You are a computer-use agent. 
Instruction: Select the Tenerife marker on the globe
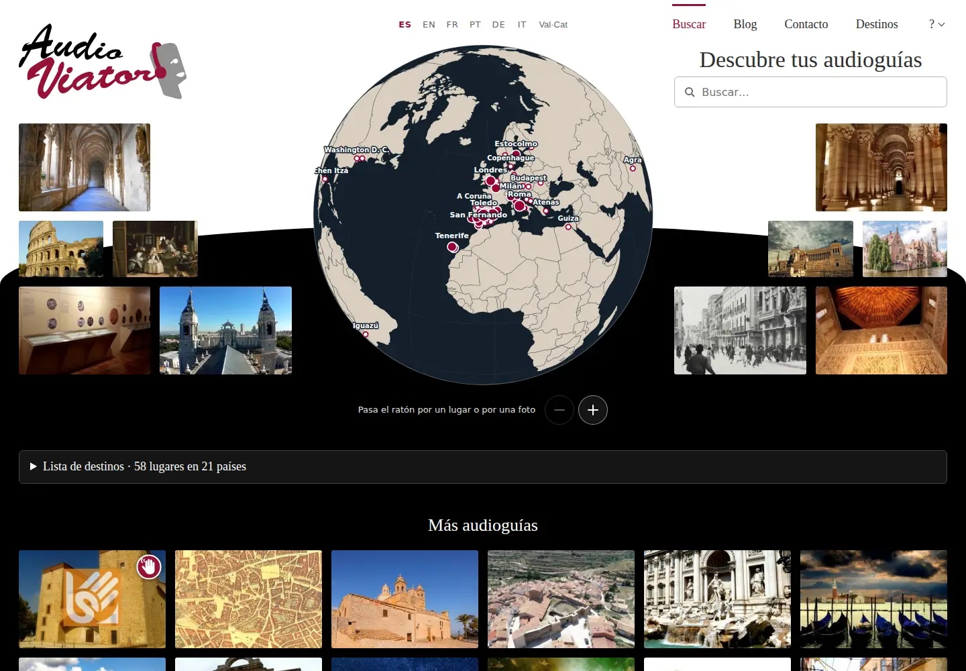[453, 247]
